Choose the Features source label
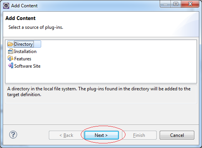Image resolution: width=202 pixels, height=148 pixels. coord(23,59)
